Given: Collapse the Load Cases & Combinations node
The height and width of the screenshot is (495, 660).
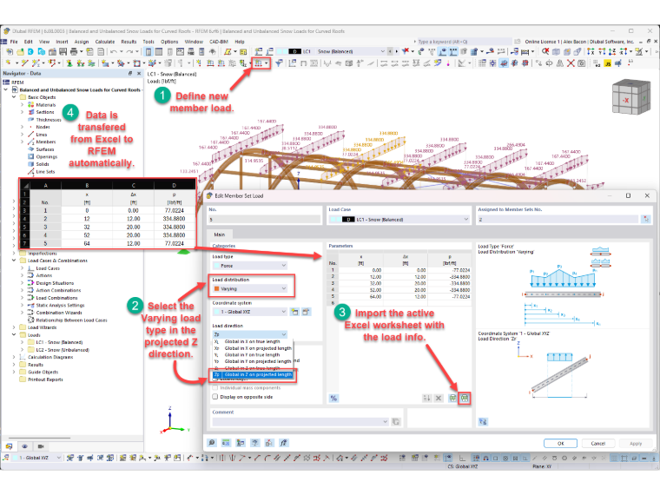Looking at the screenshot, I should pos(14,261).
